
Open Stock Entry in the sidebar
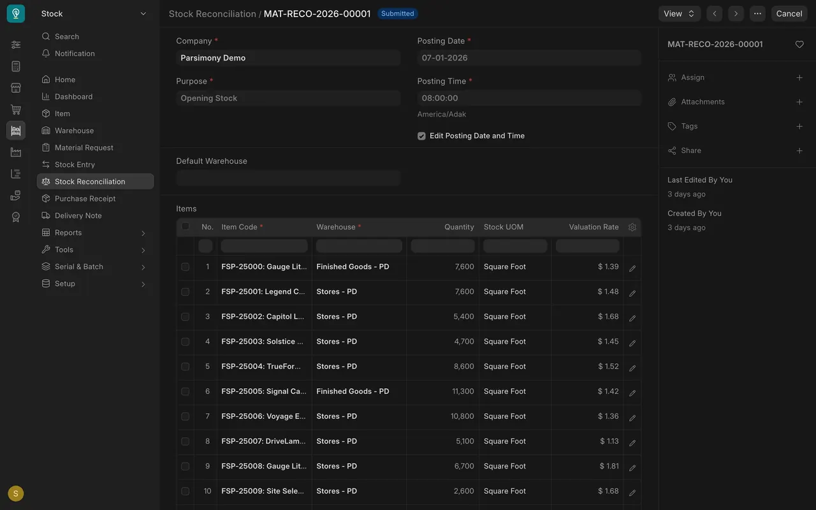tap(96, 164)
